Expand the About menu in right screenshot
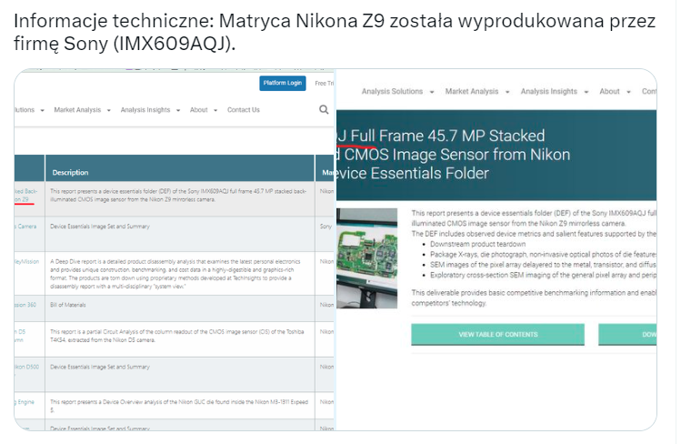This screenshot has width=681, height=444. point(615,91)
